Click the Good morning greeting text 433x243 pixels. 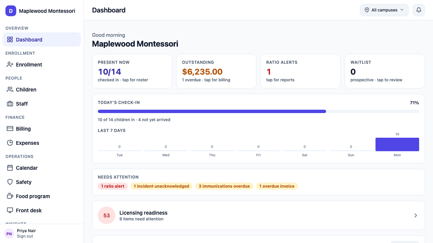click(109, 35)
